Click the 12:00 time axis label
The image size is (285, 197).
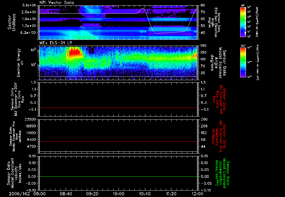[x=197, y=193]
